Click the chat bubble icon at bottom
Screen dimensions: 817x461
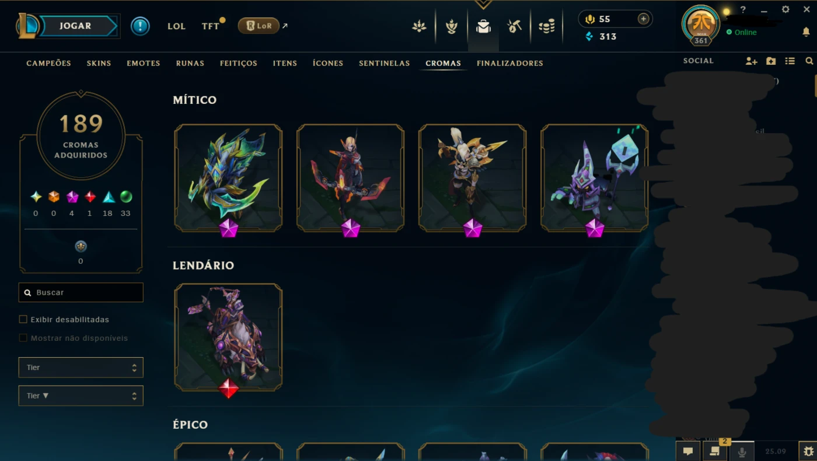pos(688,451)
